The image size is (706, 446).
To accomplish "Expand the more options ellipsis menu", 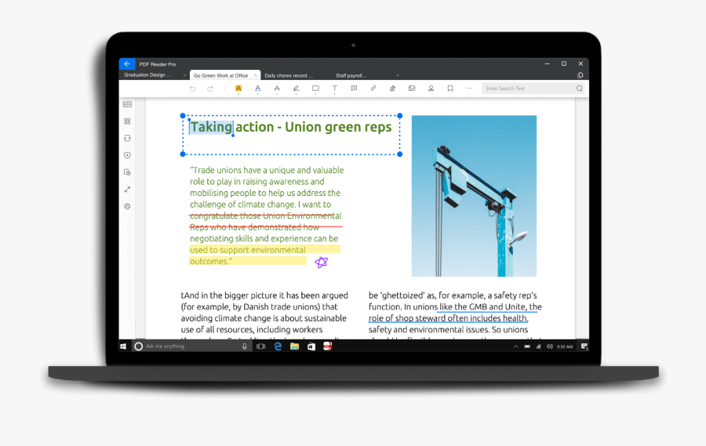I will tap(469, 89).
